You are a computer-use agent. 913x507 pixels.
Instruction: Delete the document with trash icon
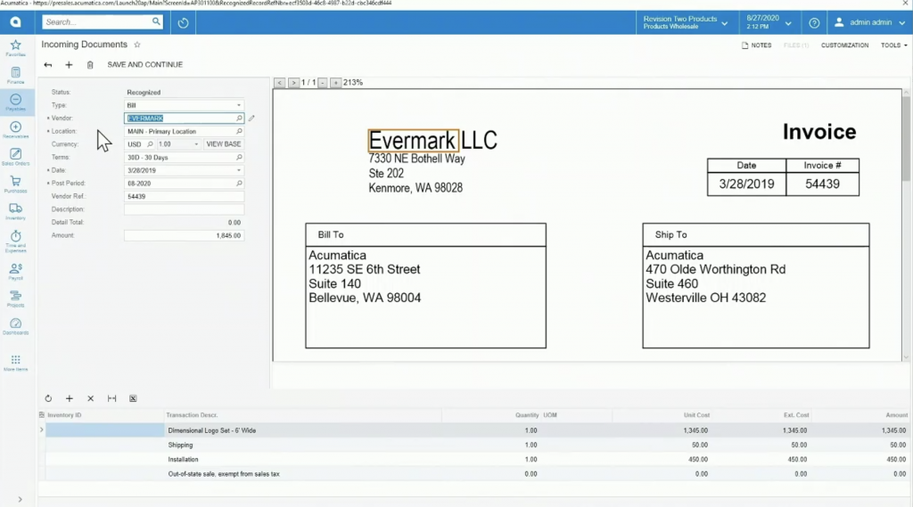tap(90, 65)
